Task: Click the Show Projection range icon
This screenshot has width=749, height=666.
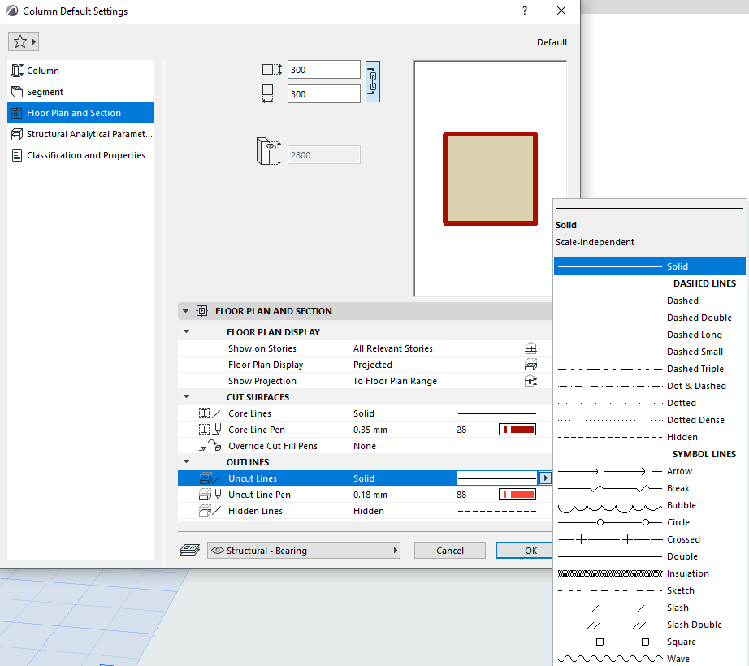Action: (x=530, y=381)
